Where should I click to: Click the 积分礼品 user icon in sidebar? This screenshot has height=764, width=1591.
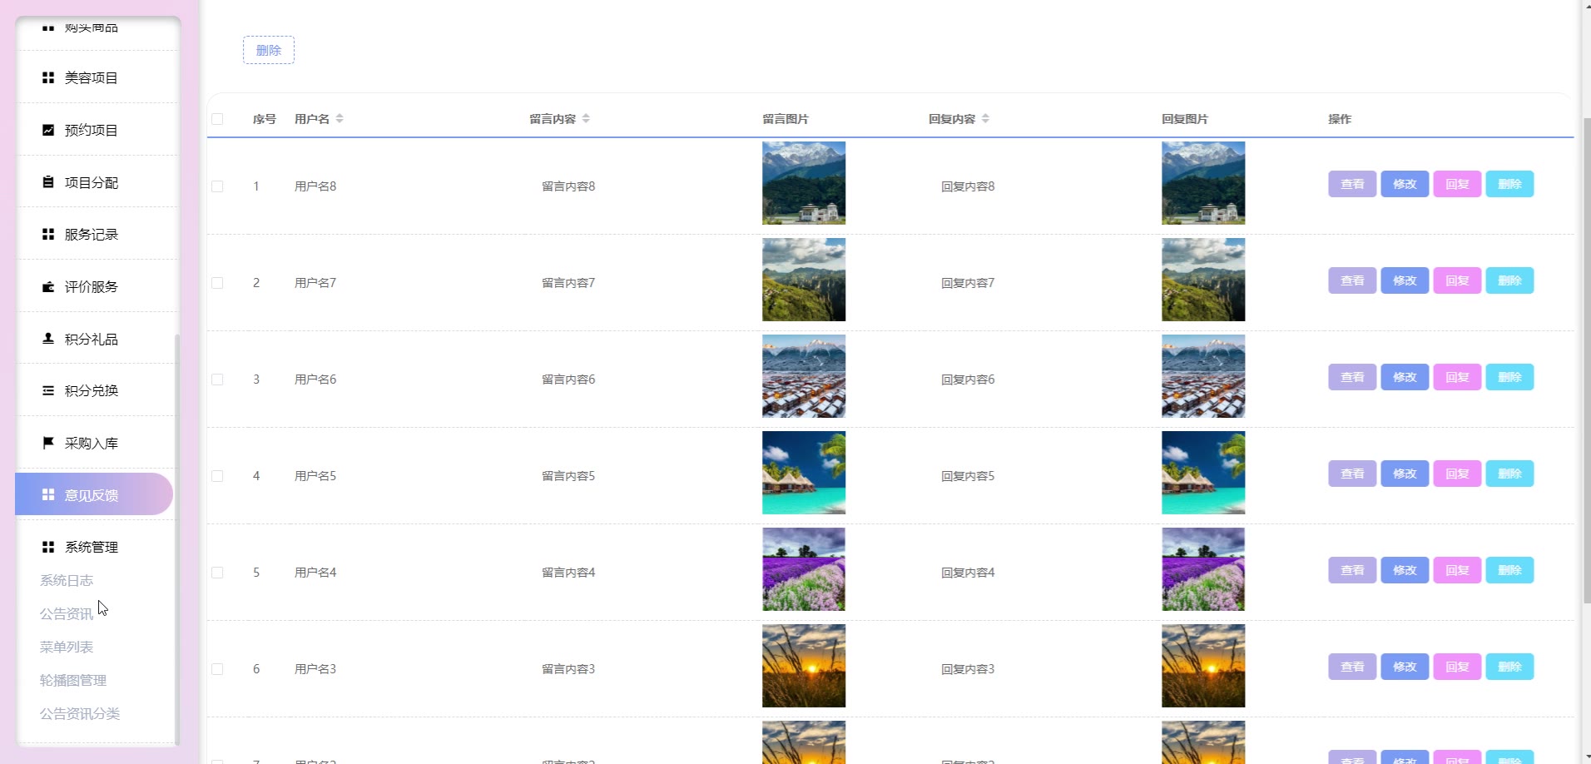point(48,339)
